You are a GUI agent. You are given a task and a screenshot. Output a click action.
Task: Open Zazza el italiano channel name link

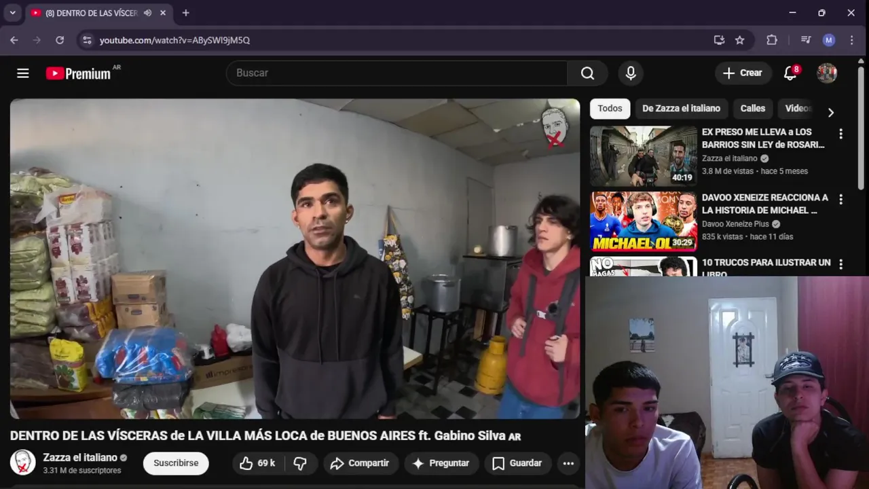click(x=80, y=458)
